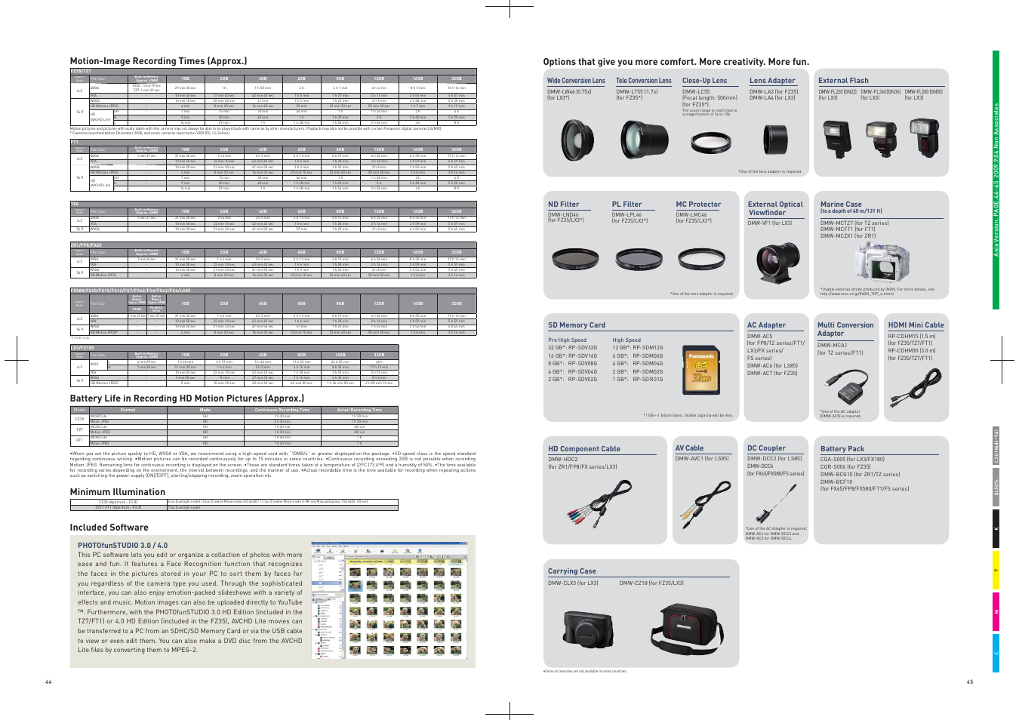Click the DC Coupler heading
Screen dimensions: 1019x720
[x=766, y=448]
